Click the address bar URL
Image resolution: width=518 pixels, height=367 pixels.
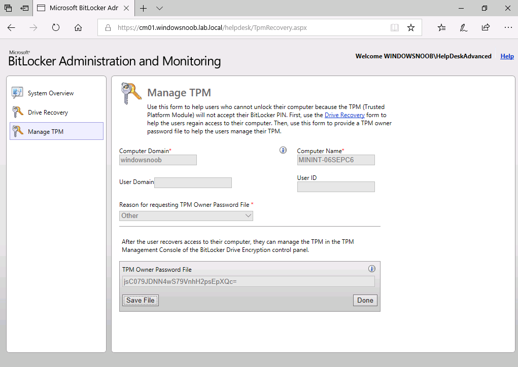[212, 28]
